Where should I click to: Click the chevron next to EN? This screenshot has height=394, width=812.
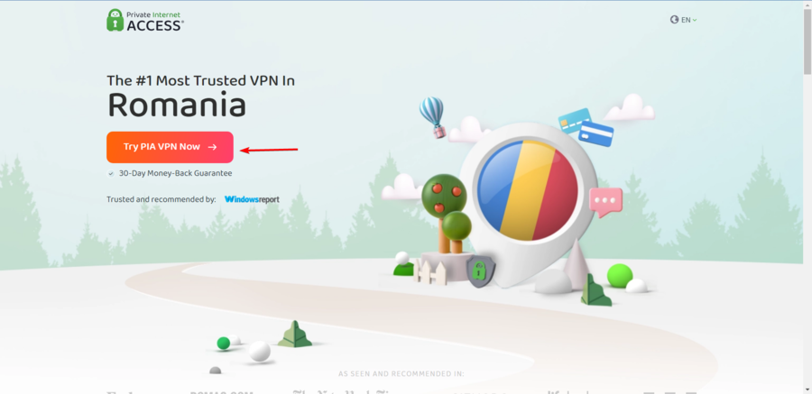695,20
